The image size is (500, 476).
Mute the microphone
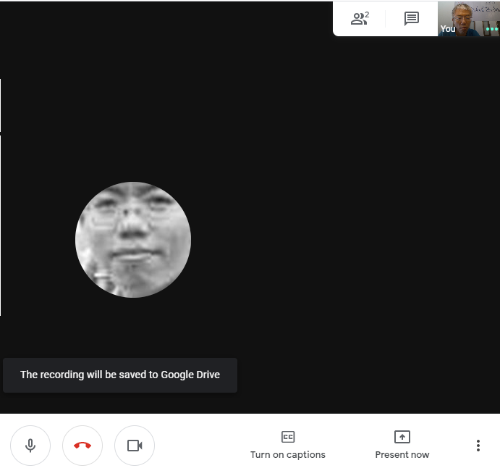tap(30, 446)
